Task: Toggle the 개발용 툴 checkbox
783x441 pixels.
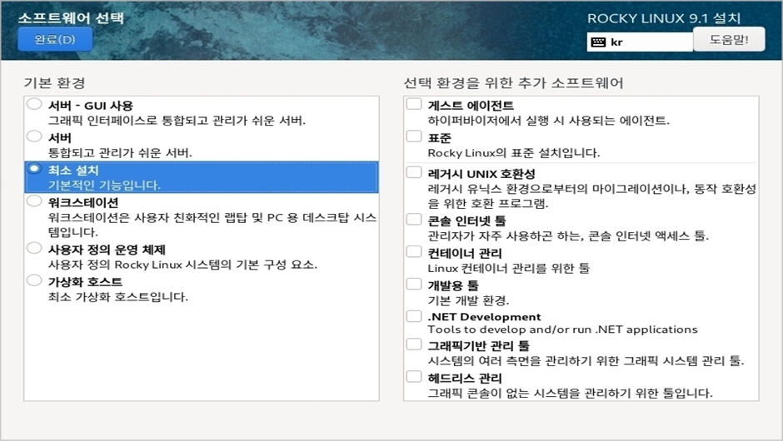Action: click(414, 284)
